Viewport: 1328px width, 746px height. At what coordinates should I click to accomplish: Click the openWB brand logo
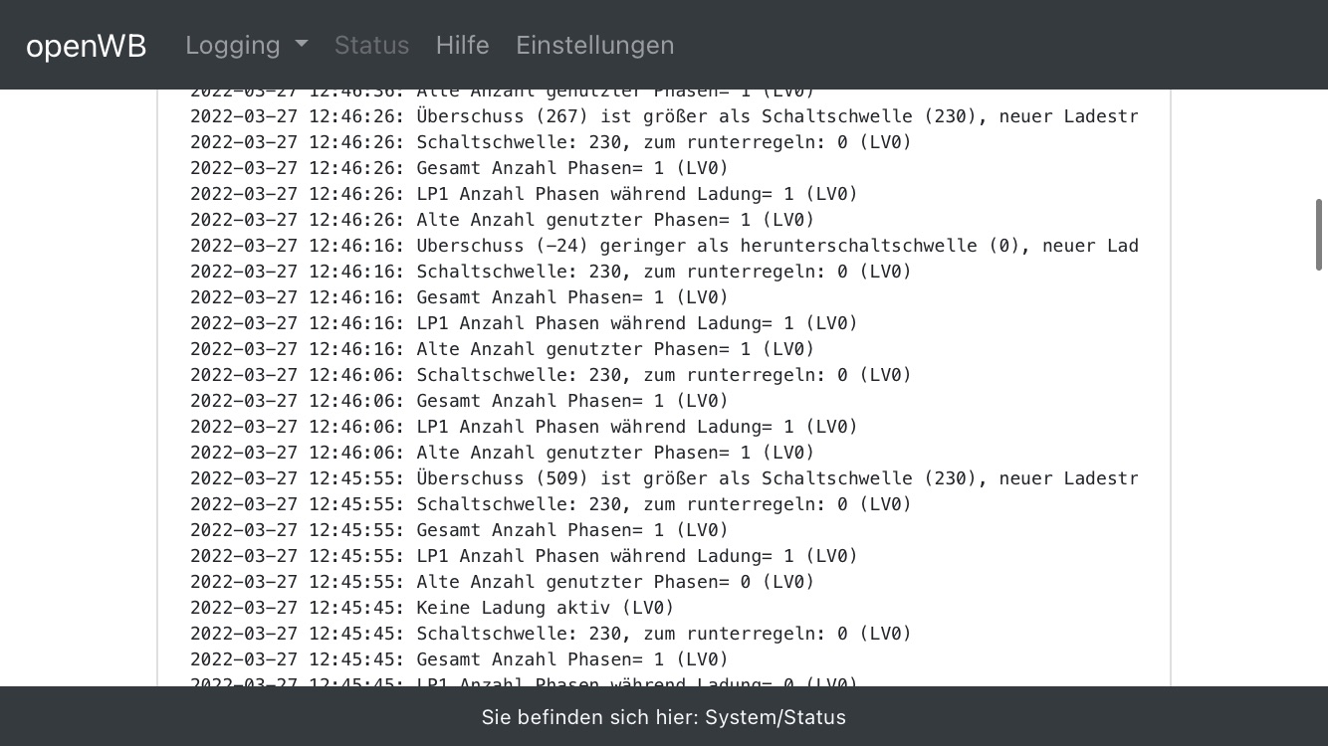coord(87,46)
